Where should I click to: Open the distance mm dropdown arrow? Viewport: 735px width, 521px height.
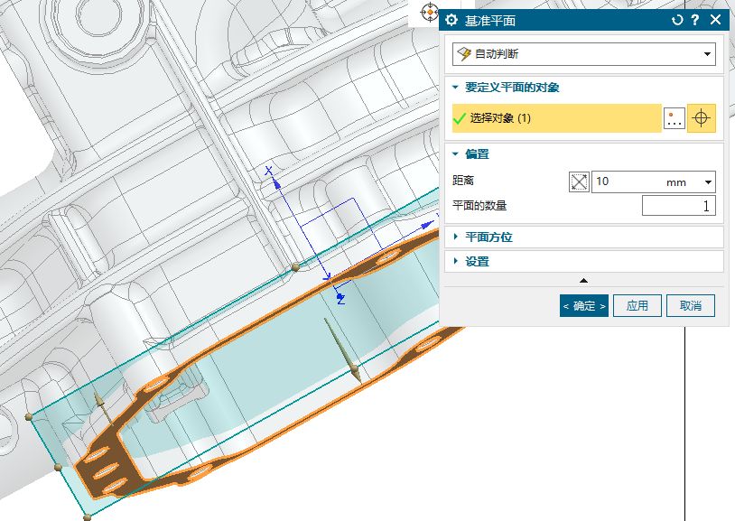(x=707, y=182)
